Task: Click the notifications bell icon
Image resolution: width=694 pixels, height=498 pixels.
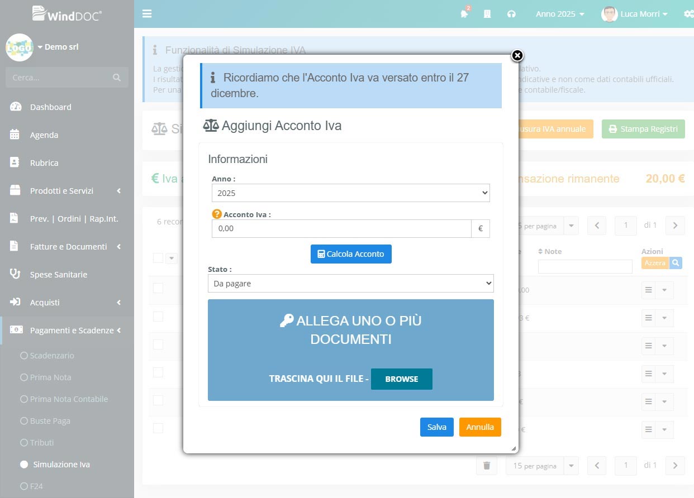Action: coord(464,14)
